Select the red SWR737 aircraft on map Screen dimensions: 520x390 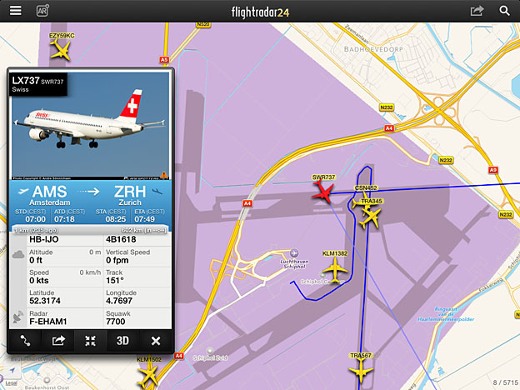click(x=322, y=192)
